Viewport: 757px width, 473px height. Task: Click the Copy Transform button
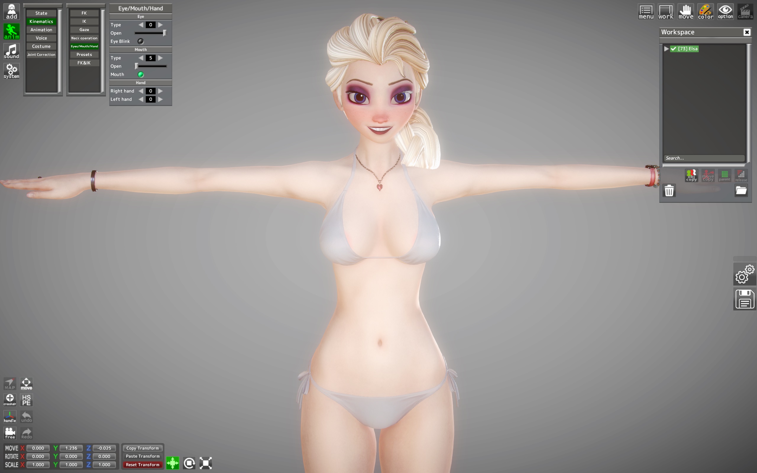tap(143, 448)
